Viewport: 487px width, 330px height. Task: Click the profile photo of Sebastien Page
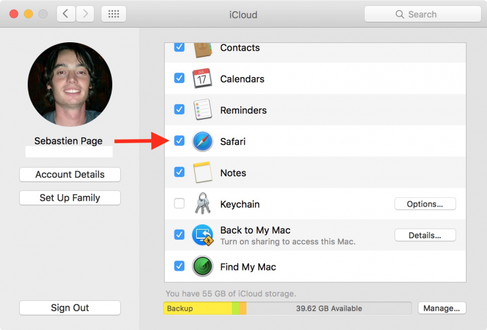tap(70, 84)
